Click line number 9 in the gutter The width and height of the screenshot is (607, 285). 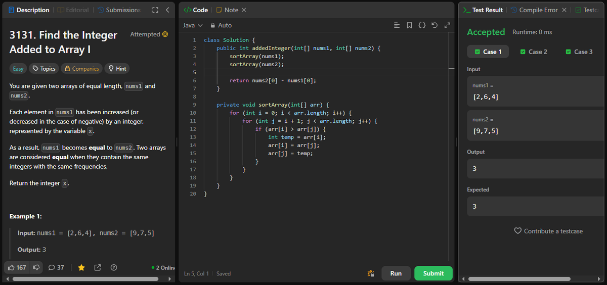(x=194, y=105)
